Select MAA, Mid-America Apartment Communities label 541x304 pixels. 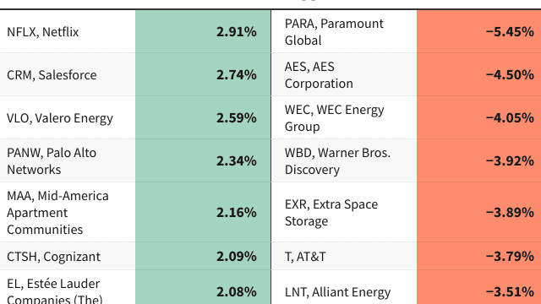(57, 212)
